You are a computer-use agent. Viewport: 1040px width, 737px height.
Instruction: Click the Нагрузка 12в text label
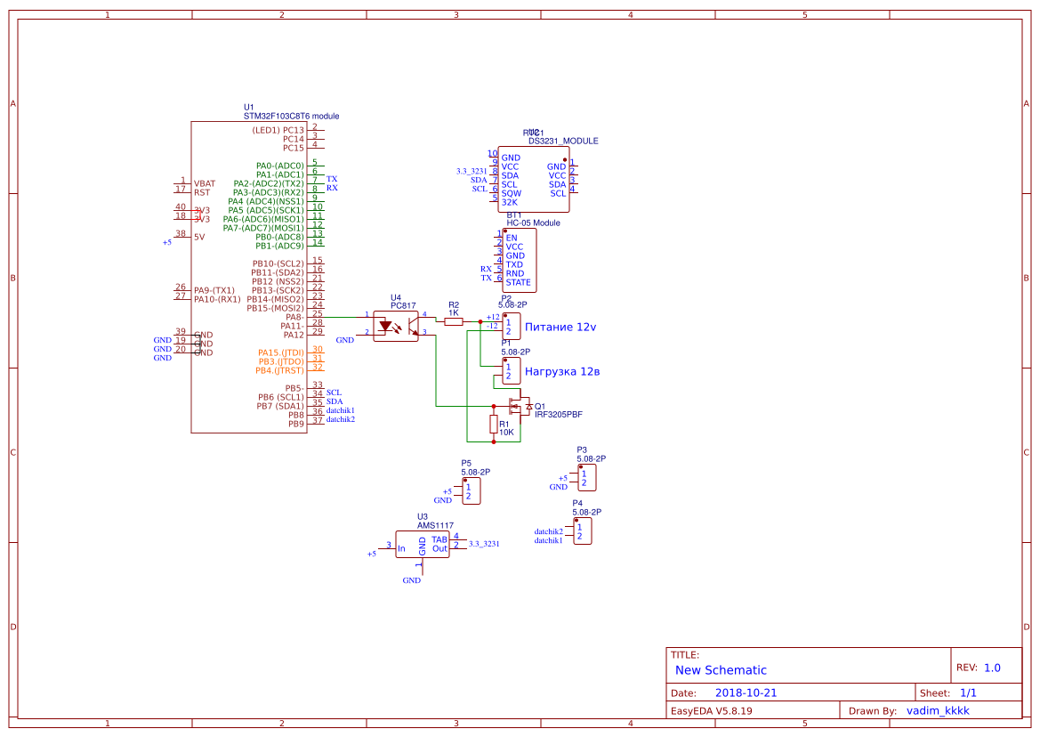563,370
